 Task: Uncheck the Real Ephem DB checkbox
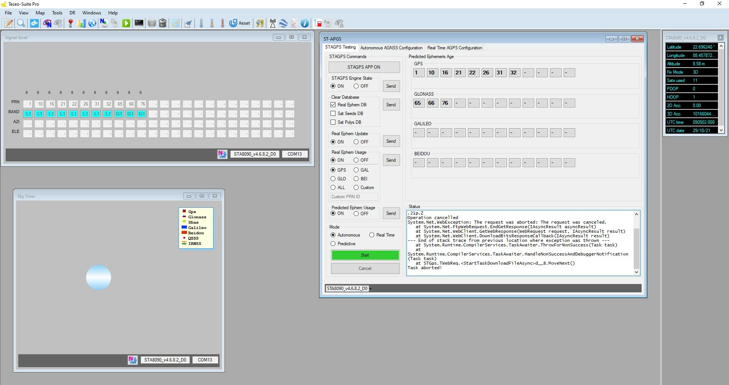[333, 105]
